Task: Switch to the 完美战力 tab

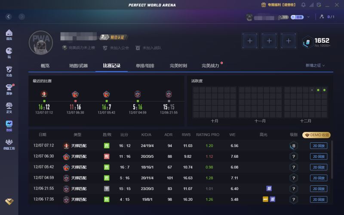Action: point(210,66)
